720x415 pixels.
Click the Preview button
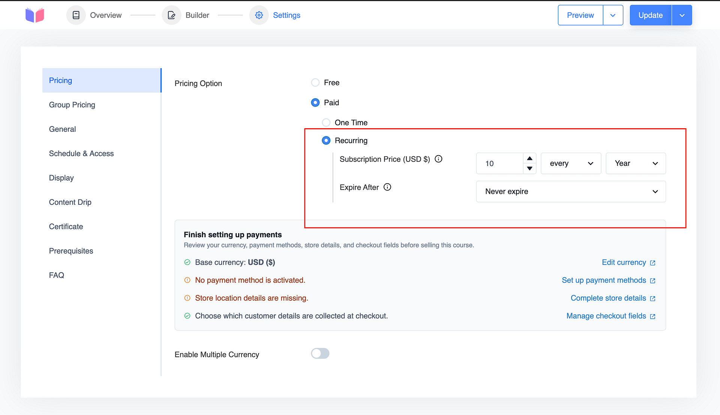[x=580, y=15]
